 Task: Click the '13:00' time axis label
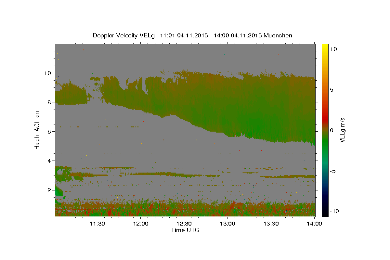(227, 224)
